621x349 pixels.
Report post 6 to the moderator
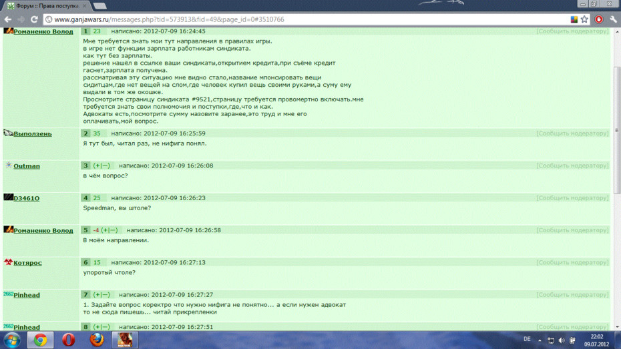572,262
